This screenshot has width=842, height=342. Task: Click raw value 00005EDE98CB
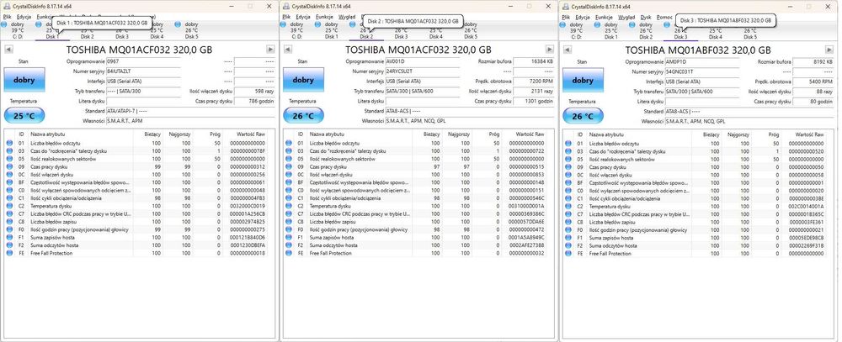tap(806, 238)
